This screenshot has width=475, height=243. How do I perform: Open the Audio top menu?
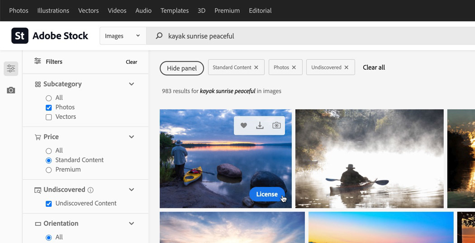[x=143, y=10]
